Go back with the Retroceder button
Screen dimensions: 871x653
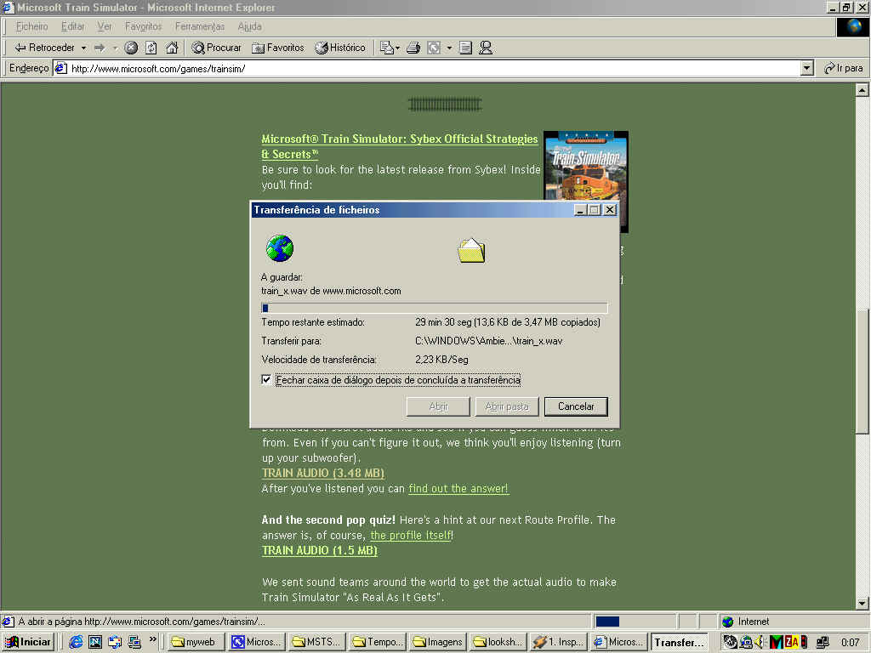[44, 48]
